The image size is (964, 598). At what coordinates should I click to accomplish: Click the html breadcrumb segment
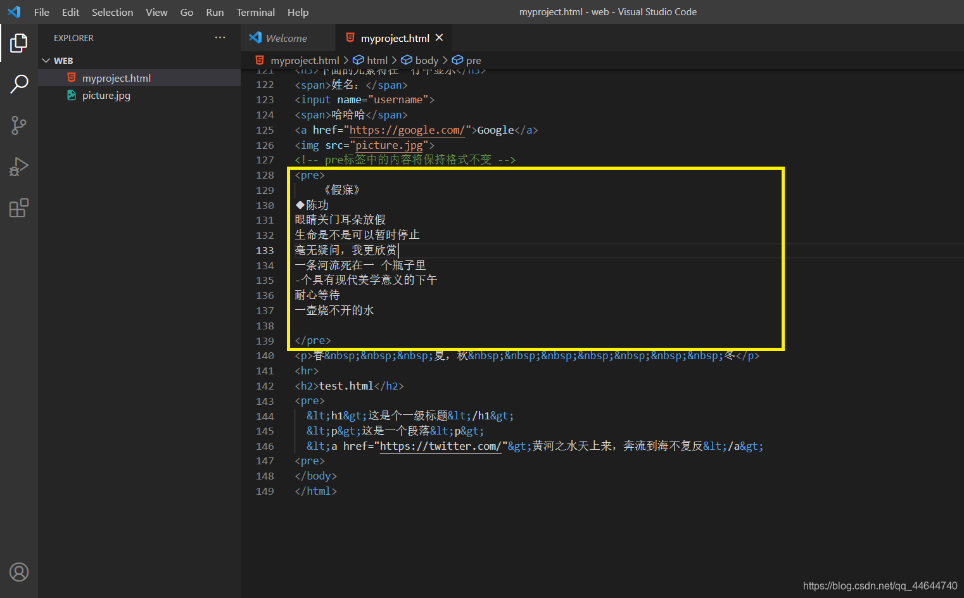coord(377,60)
